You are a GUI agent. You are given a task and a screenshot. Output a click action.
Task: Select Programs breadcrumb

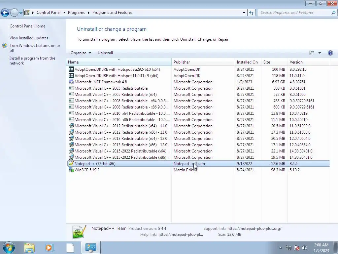(76, 13)
